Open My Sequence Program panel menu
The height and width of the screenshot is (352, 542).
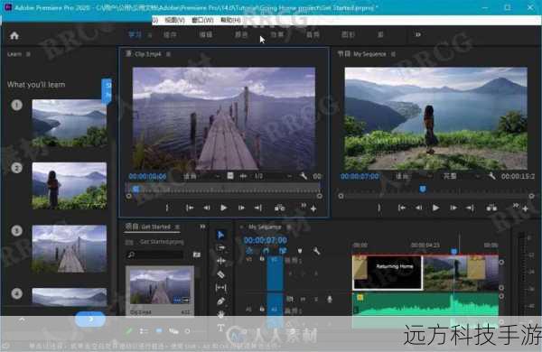[x=393, y=54]
